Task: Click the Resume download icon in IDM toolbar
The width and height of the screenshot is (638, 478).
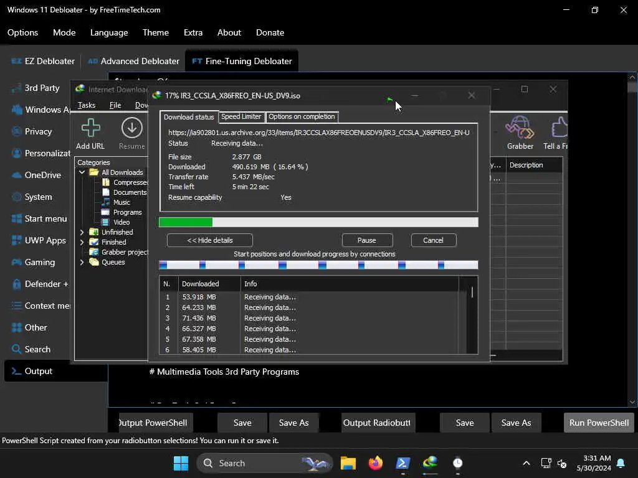Action: [132, 128]
